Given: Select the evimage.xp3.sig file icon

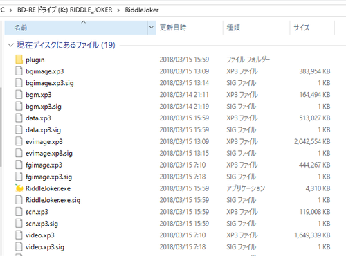Looking at the screenshot, I should 19,153.
